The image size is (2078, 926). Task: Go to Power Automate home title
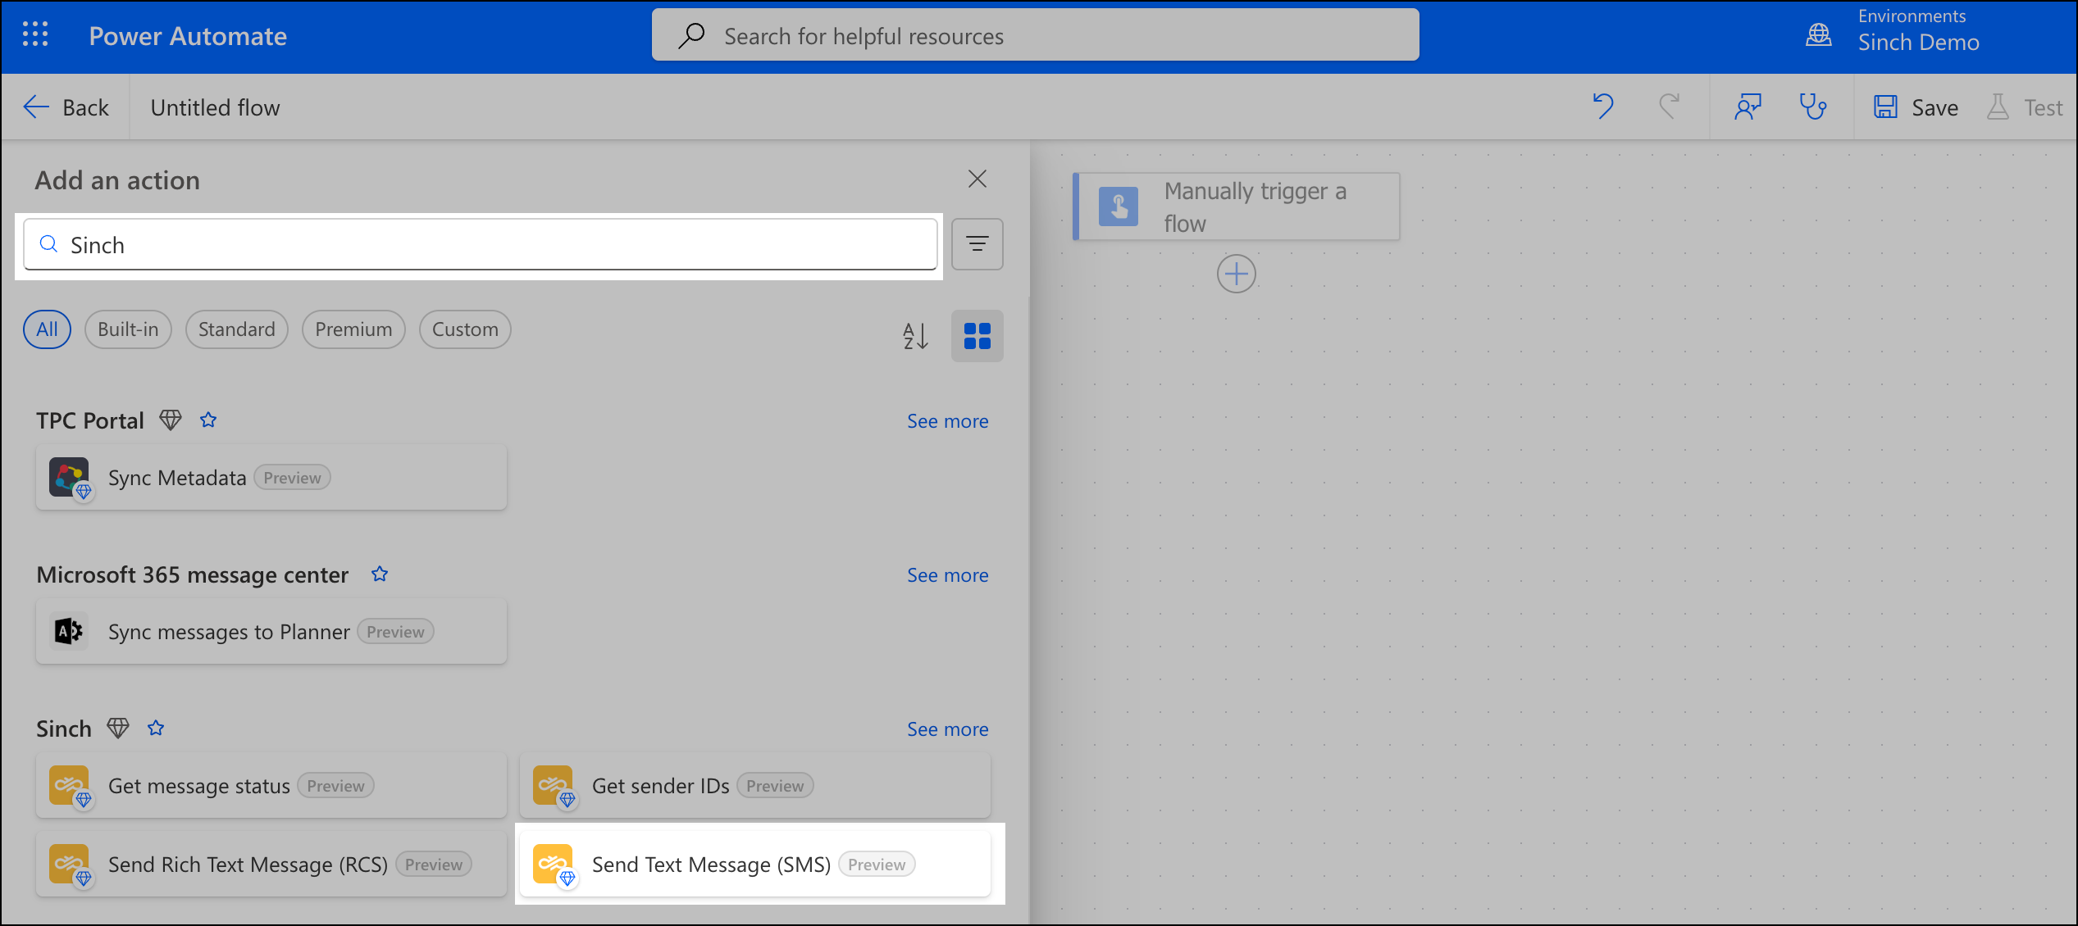(x=188, y=36)
